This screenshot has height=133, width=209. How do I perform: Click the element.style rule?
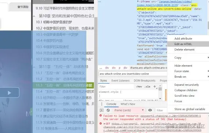pyautogui.click(x=110, y=92)
